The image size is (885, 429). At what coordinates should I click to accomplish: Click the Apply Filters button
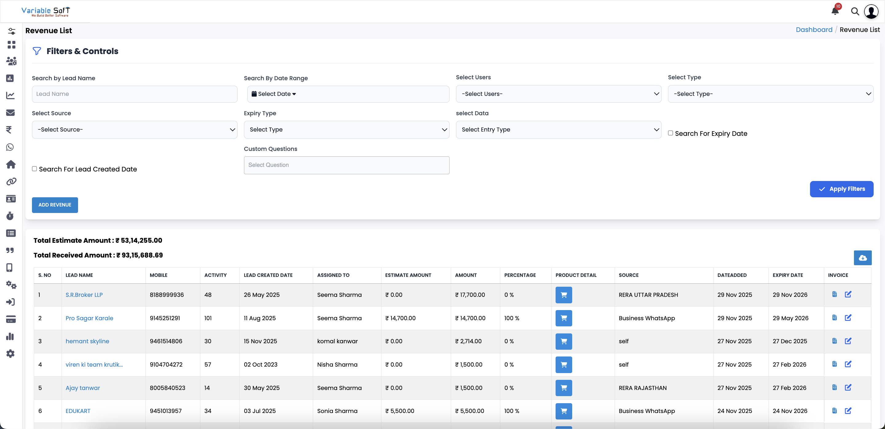click(x=842, y=189)
